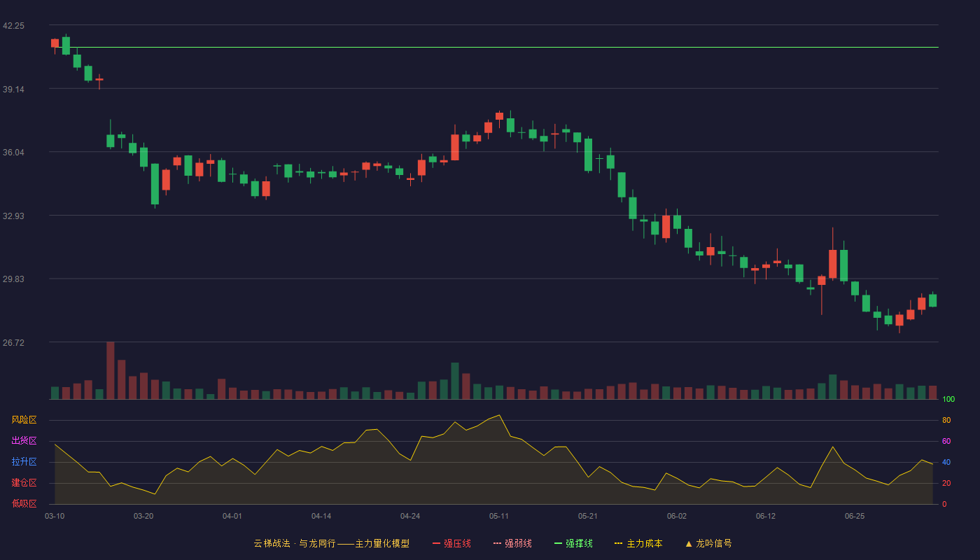Select the 出货区 zone label
Screen dimensions: 980x560
[x=24, y=441]
